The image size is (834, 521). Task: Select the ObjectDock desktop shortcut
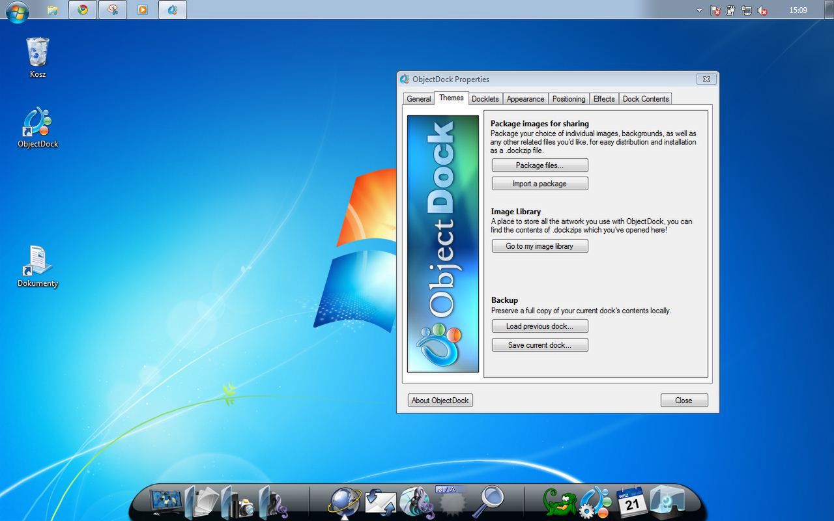click(38, 128)
